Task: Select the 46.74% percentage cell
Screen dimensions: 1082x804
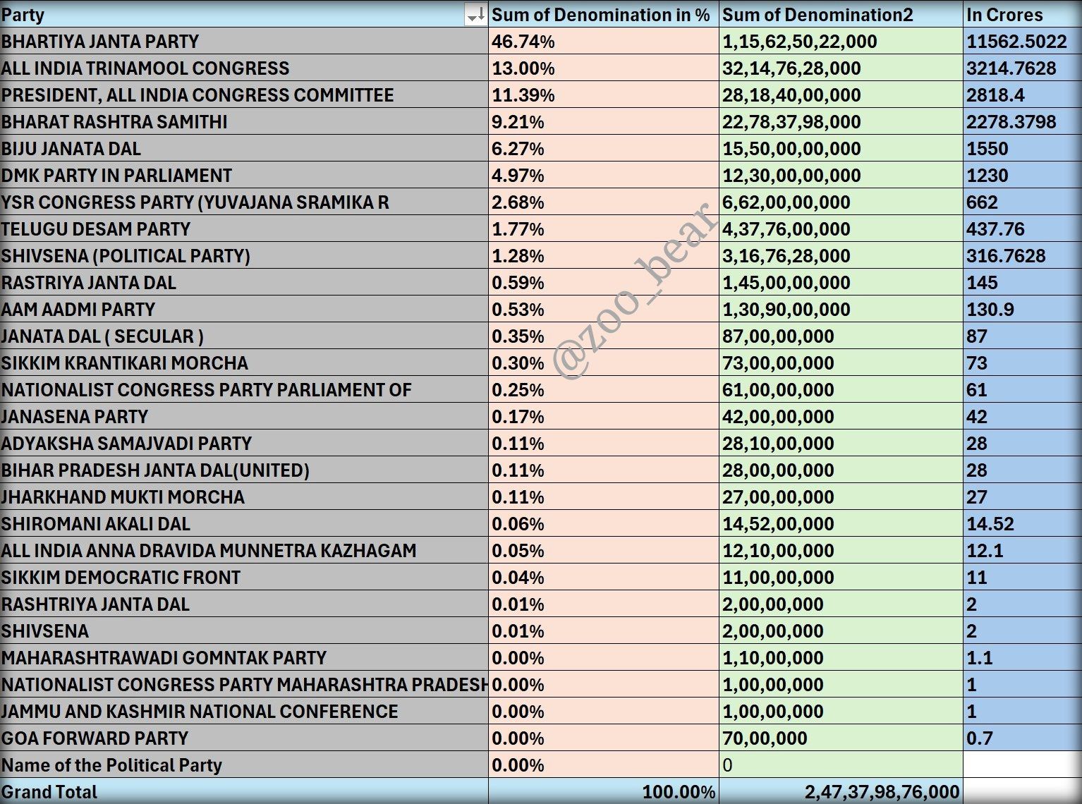Action: pyautogui.click(x=604, y=42)
